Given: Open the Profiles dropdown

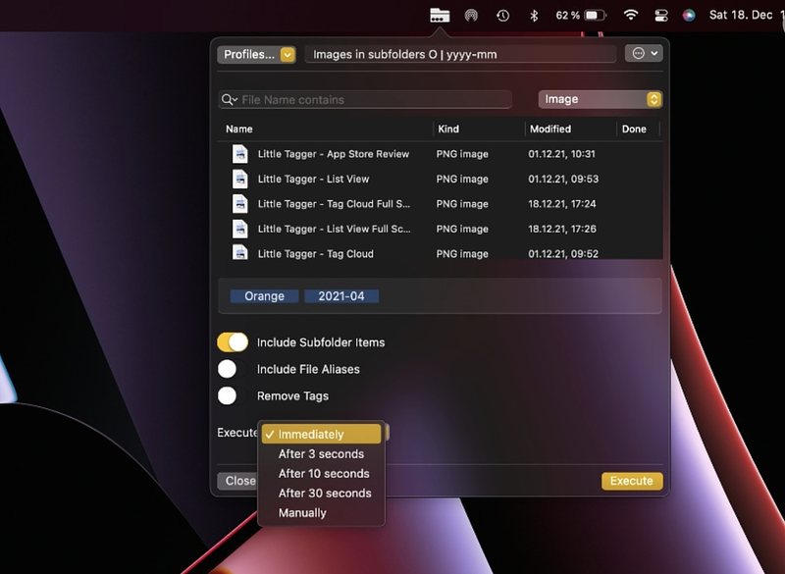Looking at the screenshot, I should [x=256, y=55].
